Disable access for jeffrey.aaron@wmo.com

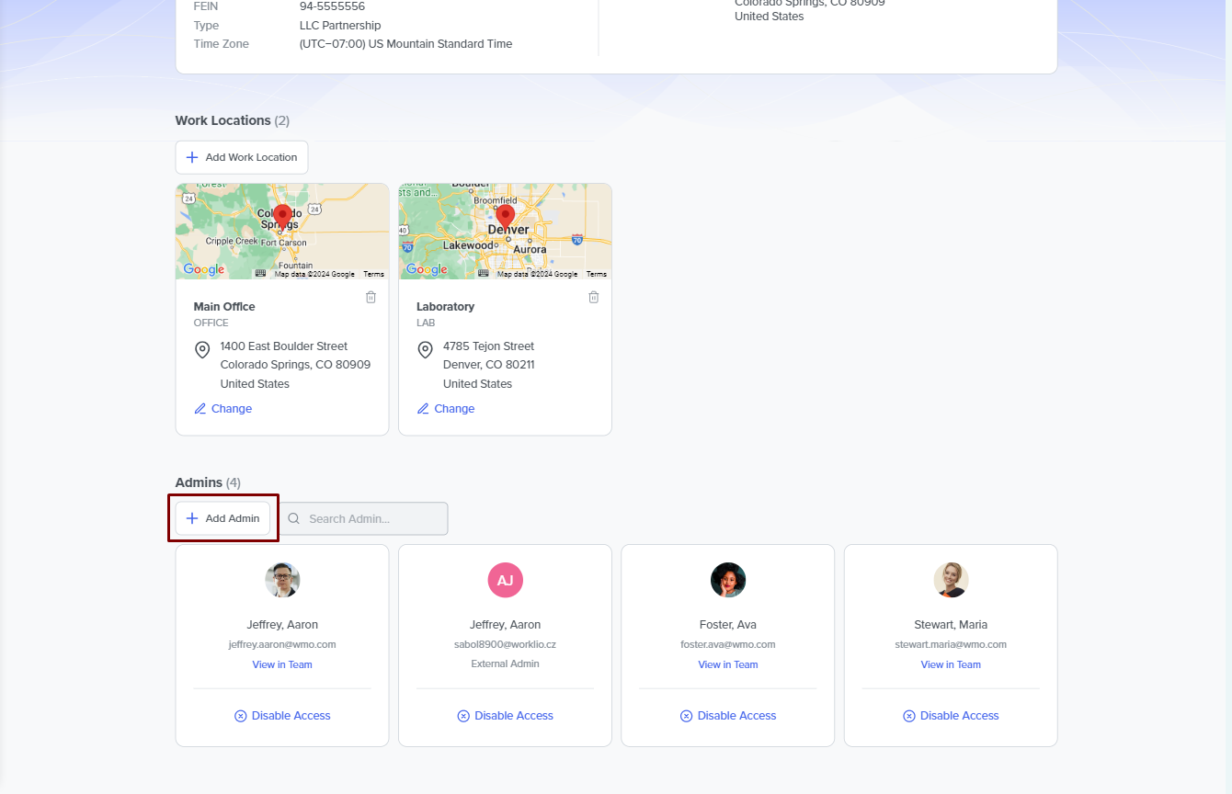point(282,716)
